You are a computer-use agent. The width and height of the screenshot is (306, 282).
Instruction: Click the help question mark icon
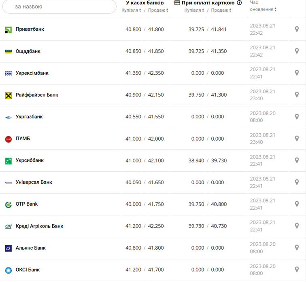(x=239, y=3)
